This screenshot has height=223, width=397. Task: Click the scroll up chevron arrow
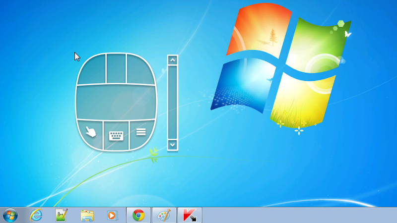tap(173, 60)
